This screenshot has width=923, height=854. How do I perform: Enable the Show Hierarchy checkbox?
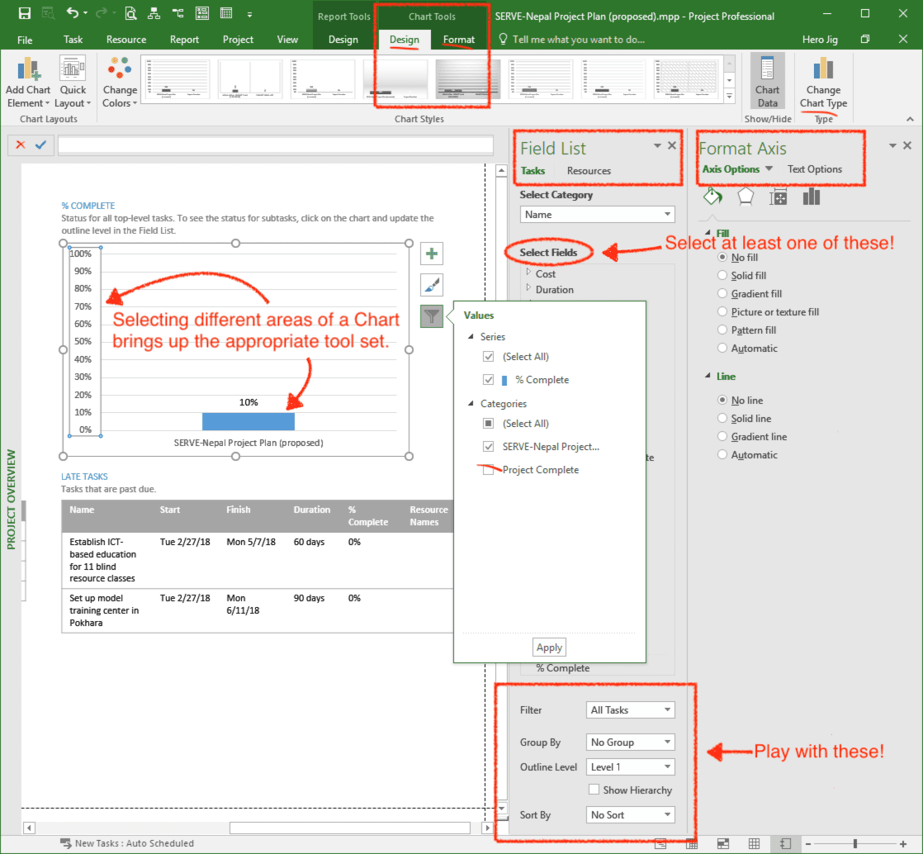tap(594, 790)
